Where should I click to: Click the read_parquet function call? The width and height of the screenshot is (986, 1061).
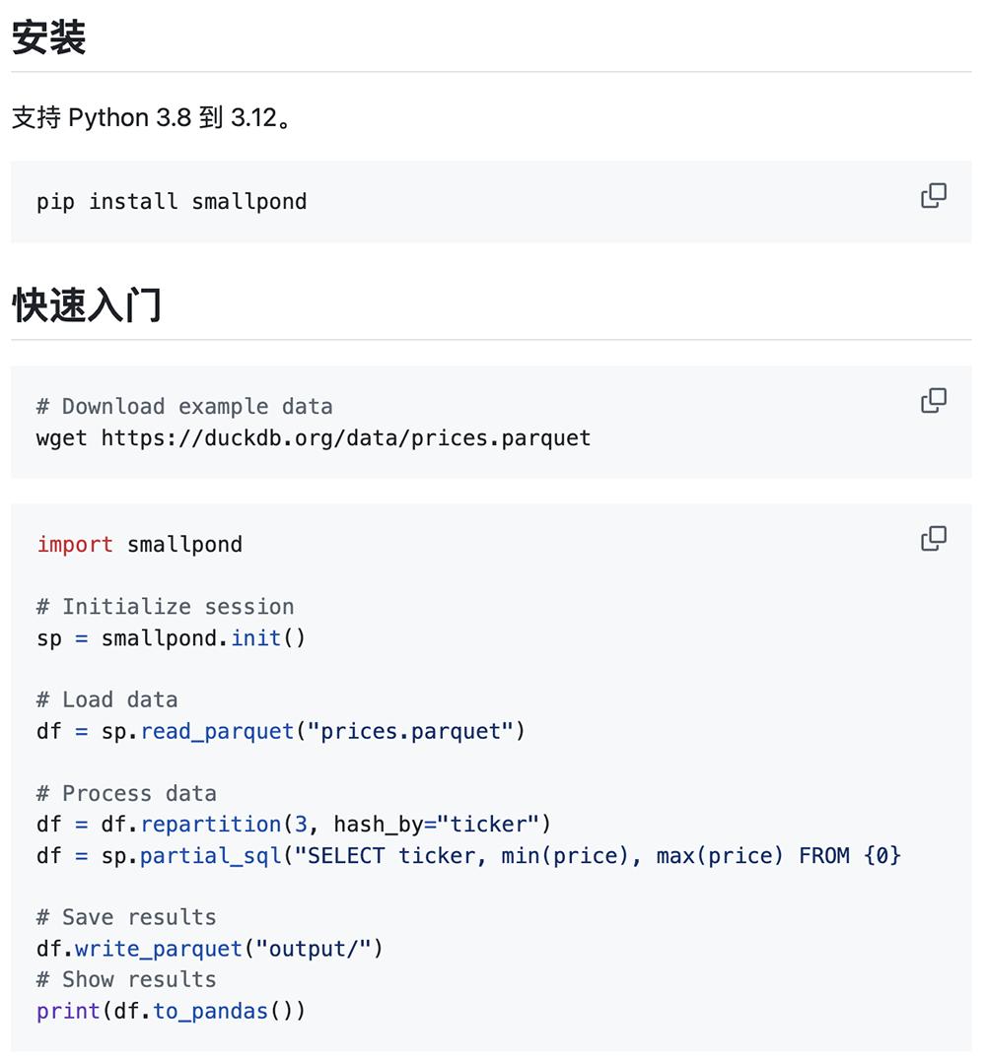coord(217,731)
